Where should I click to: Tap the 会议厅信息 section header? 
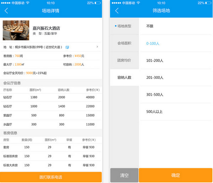click(x=51, y=83)
